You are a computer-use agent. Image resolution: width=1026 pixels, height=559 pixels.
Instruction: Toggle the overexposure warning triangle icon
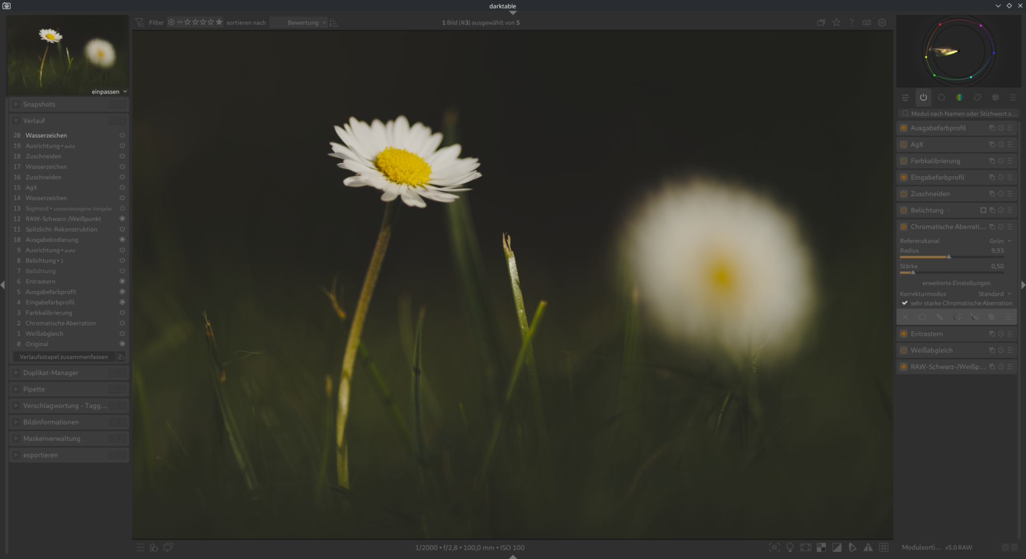click(837, 548)
